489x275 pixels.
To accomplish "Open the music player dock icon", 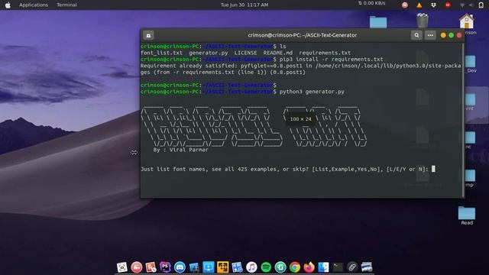I will 251,267.
